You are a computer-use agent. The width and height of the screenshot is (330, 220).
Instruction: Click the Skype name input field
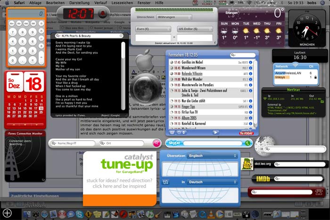click(x=213, y=143)
